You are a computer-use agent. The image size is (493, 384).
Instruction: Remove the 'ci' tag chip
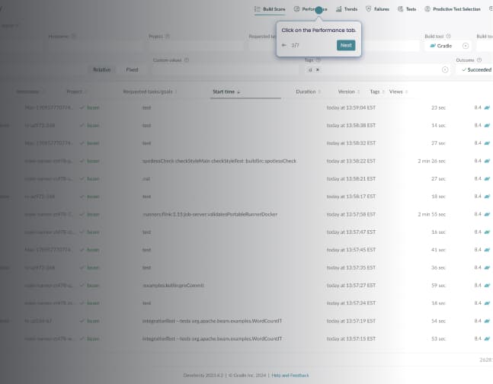point(318,69)
